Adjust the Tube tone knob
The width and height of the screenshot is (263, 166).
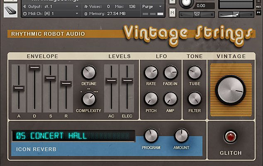195,73
